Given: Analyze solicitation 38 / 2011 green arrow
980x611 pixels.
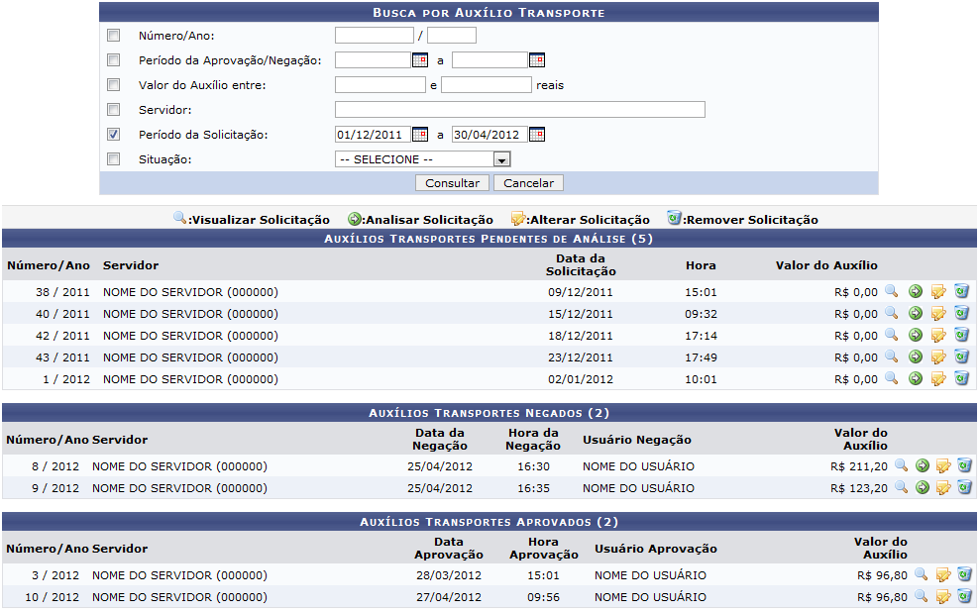Looking at the screenshot, I should click(x=915, y=292).
